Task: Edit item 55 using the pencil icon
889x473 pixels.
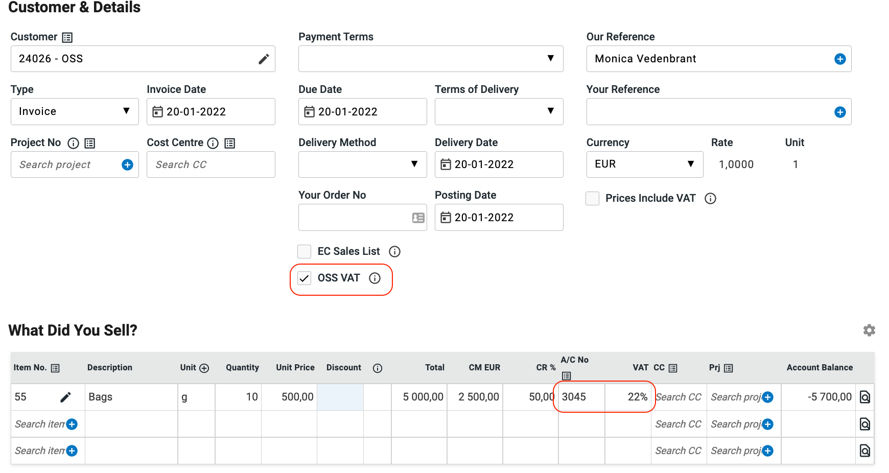Action: pos(65,397)
